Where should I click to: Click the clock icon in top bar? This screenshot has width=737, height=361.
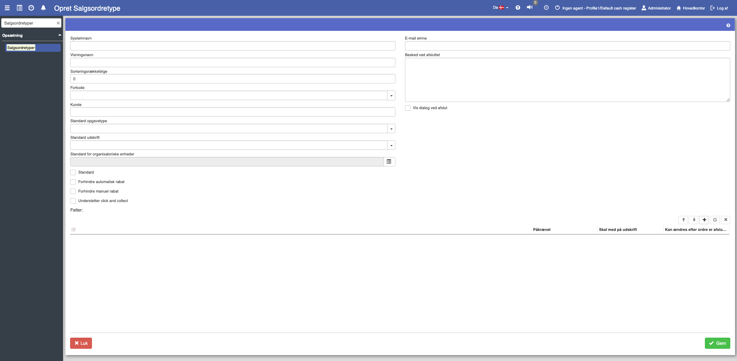point(546,8)
